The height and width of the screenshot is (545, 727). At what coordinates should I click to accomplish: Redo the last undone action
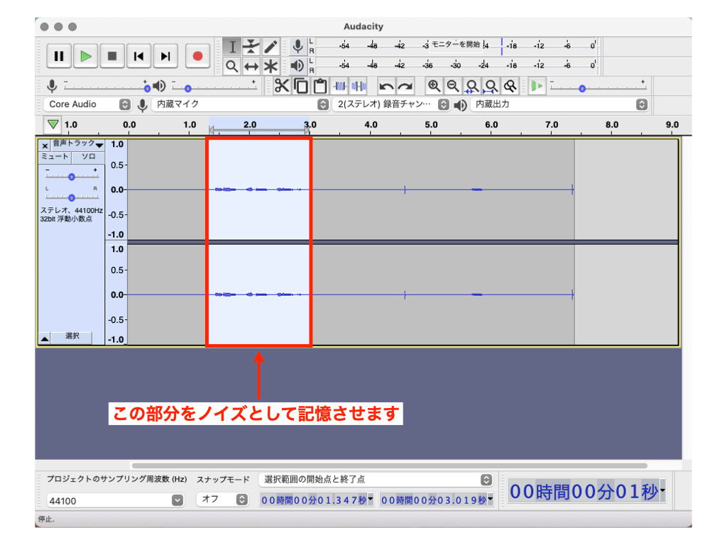click(x=405, y=86)
